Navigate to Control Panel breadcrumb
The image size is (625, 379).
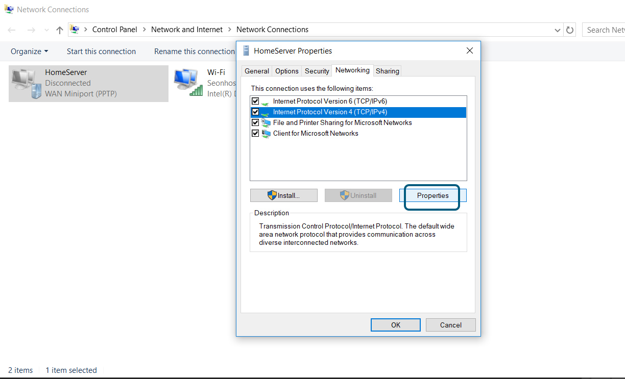(115, 30)
